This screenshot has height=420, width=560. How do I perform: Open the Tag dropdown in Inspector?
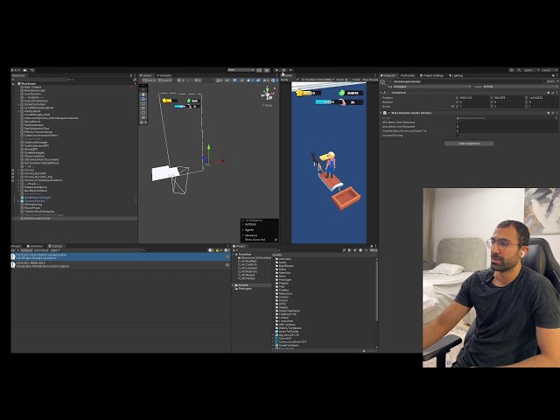(x=431, y=87)
